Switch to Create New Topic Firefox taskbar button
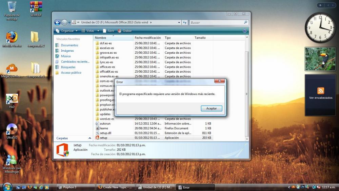 coord(116,187)
